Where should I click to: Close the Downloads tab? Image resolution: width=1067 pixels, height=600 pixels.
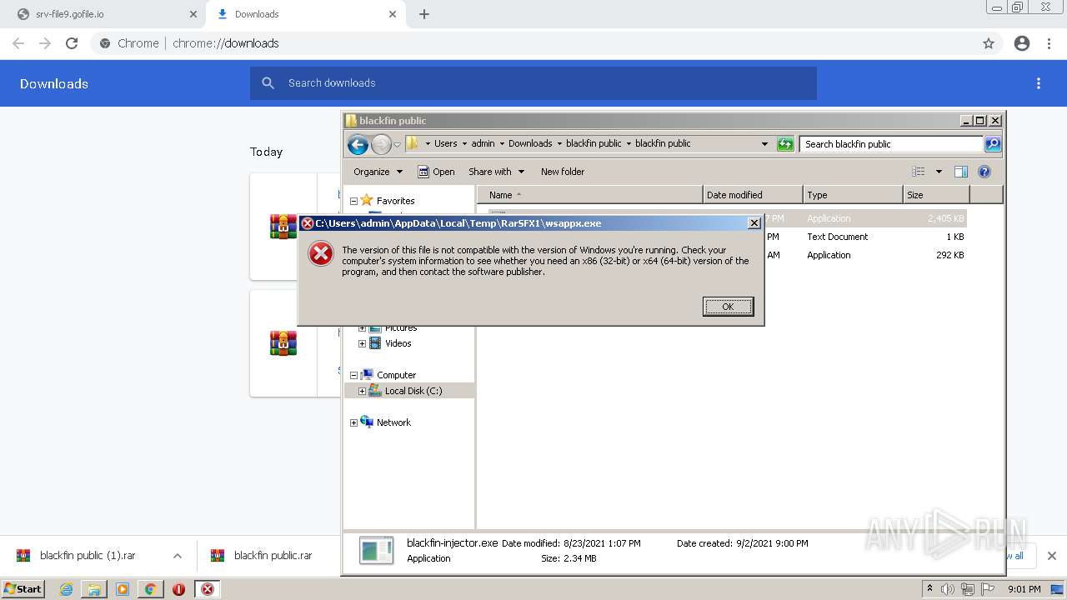tap(392, 14)
